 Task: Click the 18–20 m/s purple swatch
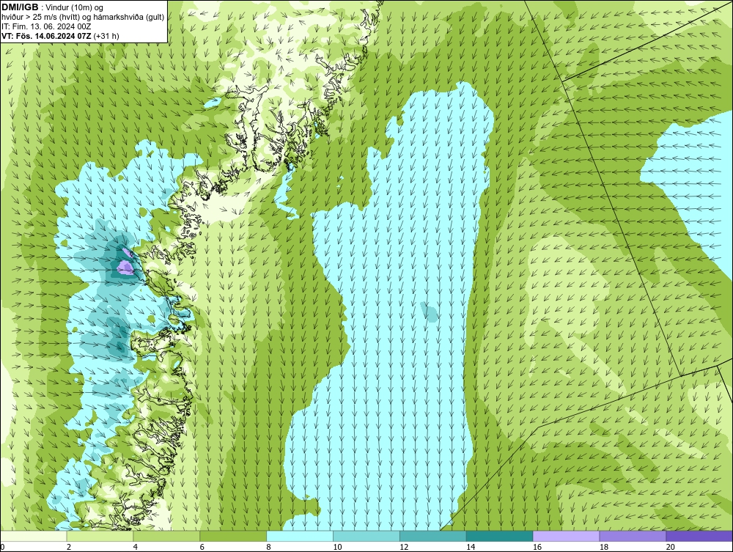tap(633, 536)
